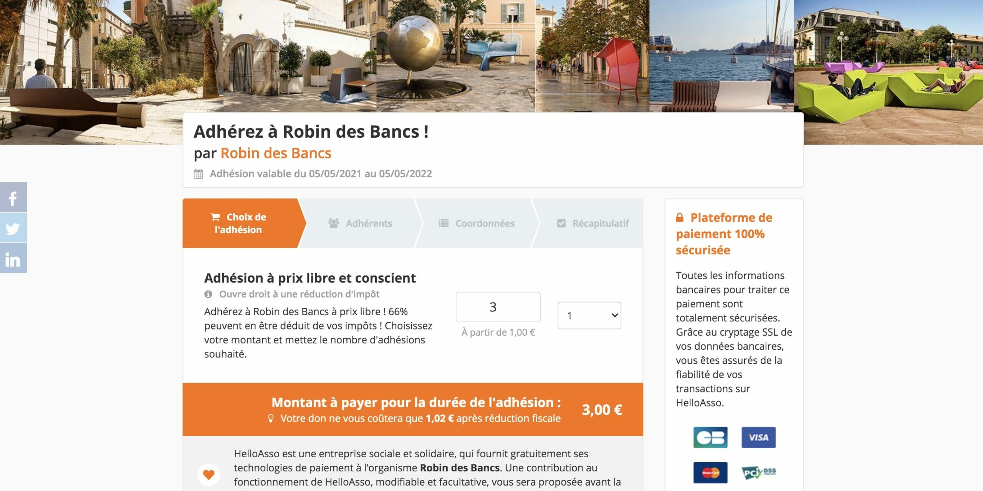Click the Mastercard logo

click(x=710, y=473)
